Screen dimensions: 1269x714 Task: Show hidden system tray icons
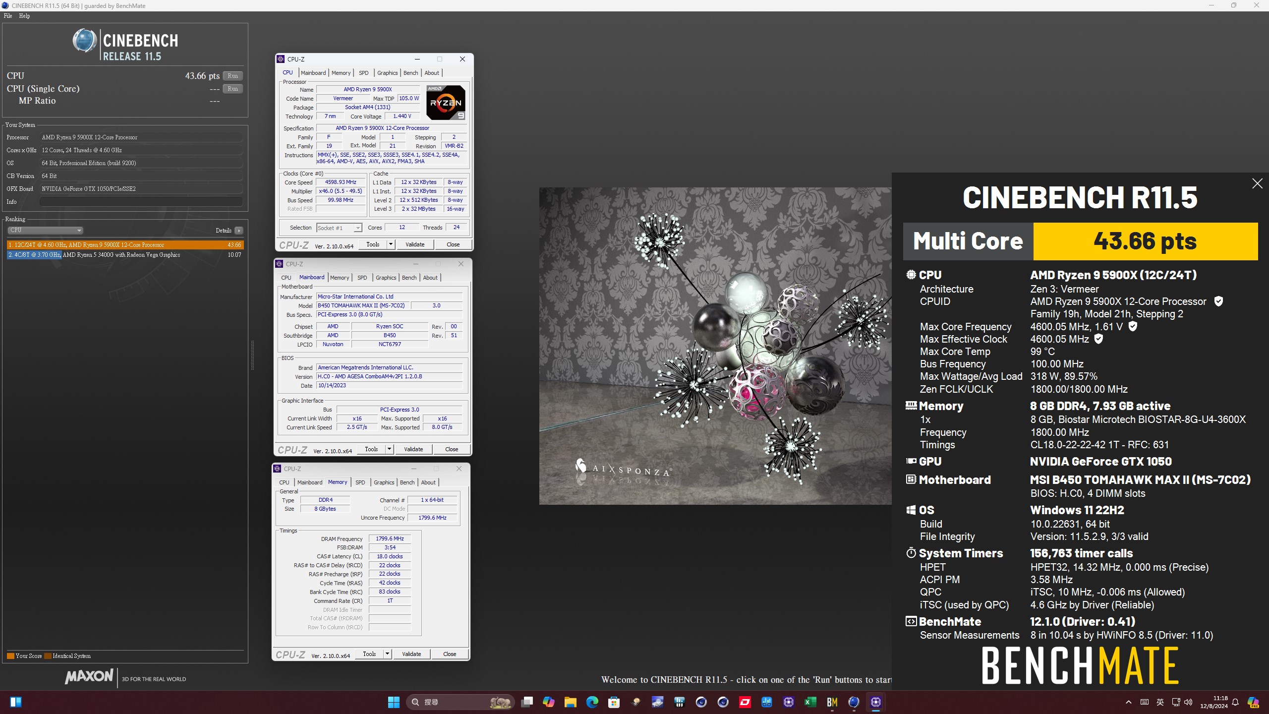tap(1129, 702)
